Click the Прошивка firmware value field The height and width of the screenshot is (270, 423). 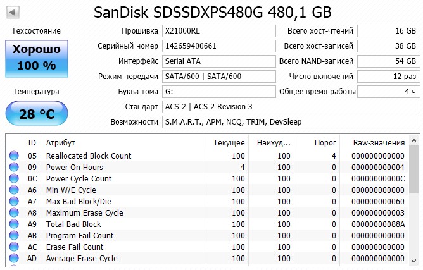pyautogui.click(x=219, y=31)
